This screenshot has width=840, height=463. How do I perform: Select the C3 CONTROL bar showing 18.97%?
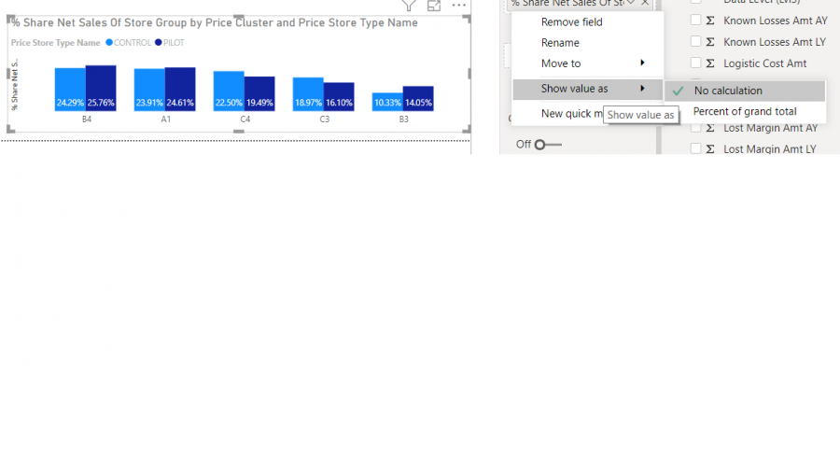coord(308,94)
